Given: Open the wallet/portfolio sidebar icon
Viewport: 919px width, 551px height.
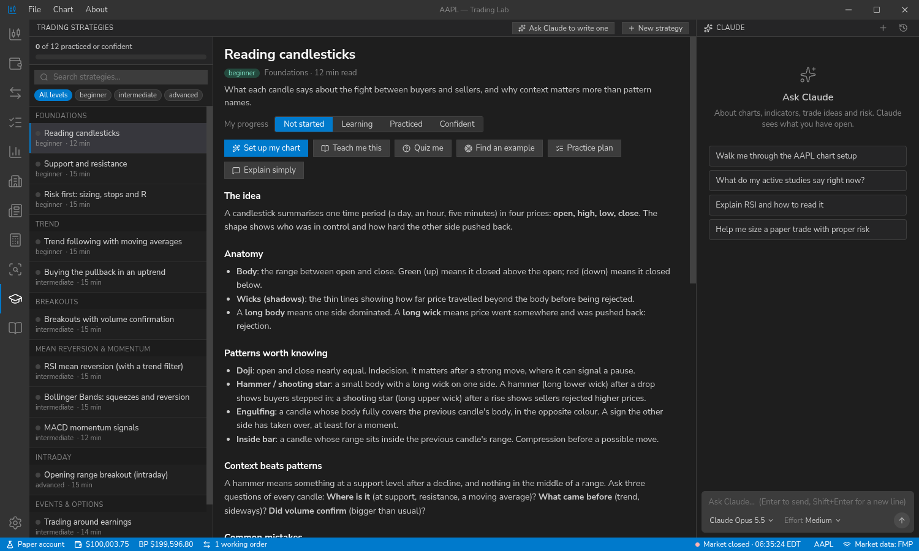Looking at the screenshot, I should [x=15, y=64].
